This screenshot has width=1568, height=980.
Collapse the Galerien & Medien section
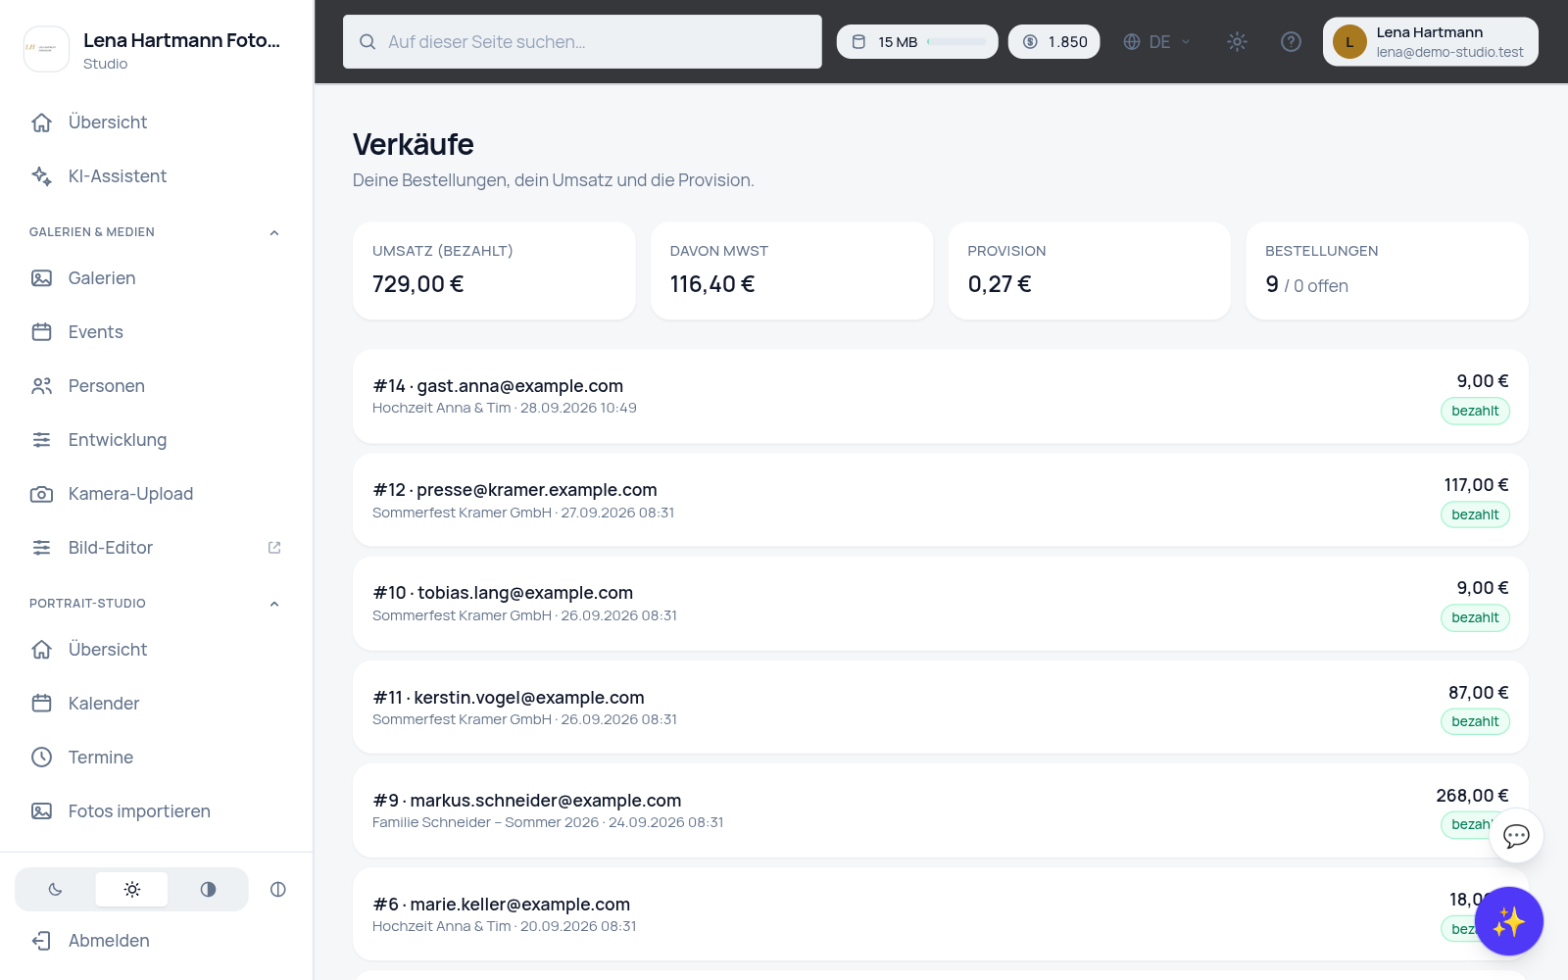pos(274,232)
